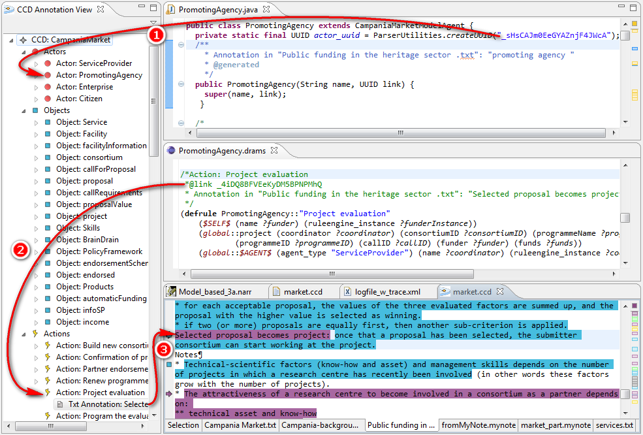Open the Campania Market.txt bottom tab
Image resolution: width=643 pixels, height=435 pixels.
pos(240,425)
